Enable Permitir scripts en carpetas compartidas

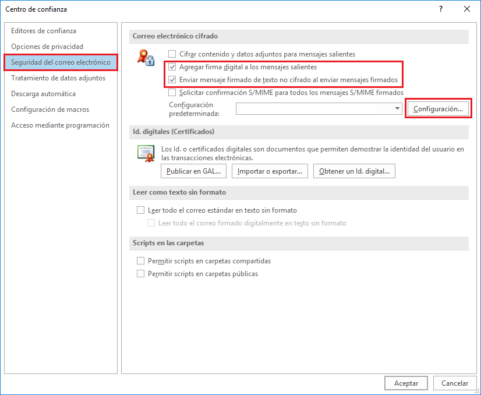click(x=140, y=261)
